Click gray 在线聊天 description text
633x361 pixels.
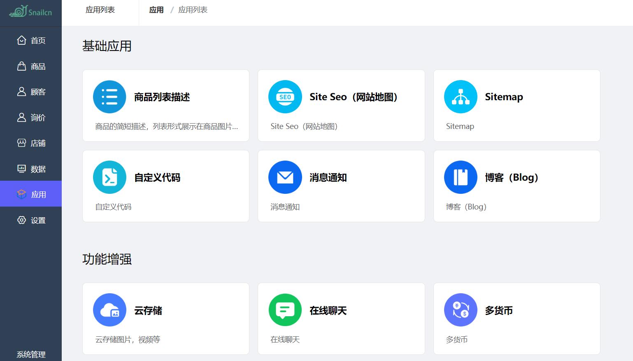point(285,340)
